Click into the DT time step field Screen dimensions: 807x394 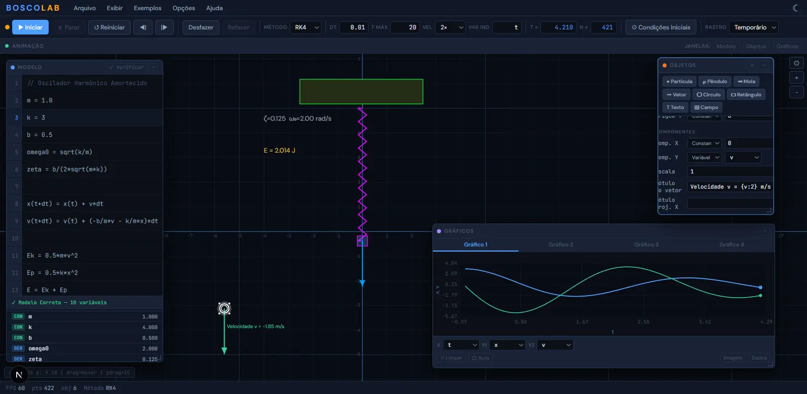click(x=354, y=27)
